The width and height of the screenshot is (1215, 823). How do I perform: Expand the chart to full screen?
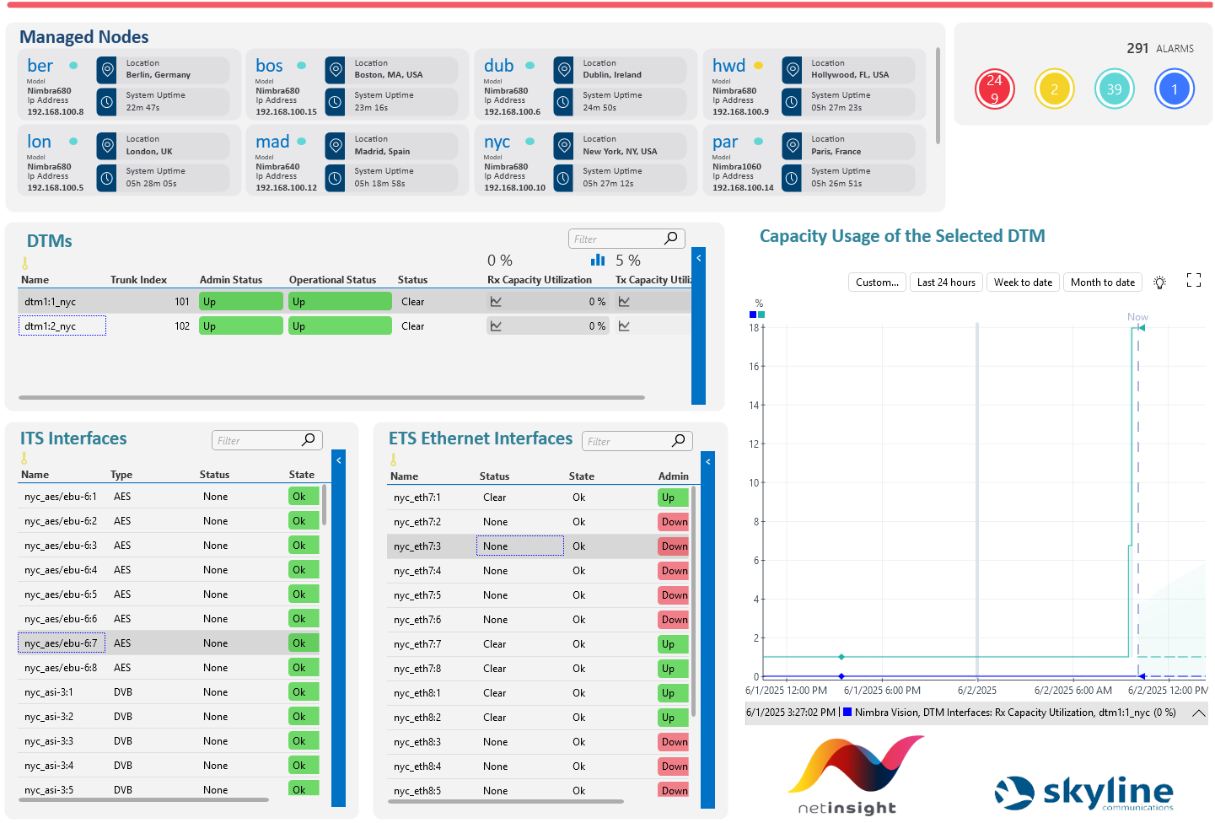[1194, 280]
